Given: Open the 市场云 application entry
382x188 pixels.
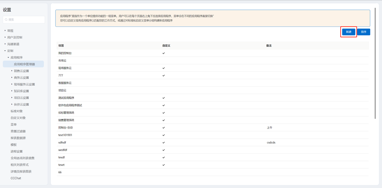Looking at the screenshot, I should (x=62, y=60).
